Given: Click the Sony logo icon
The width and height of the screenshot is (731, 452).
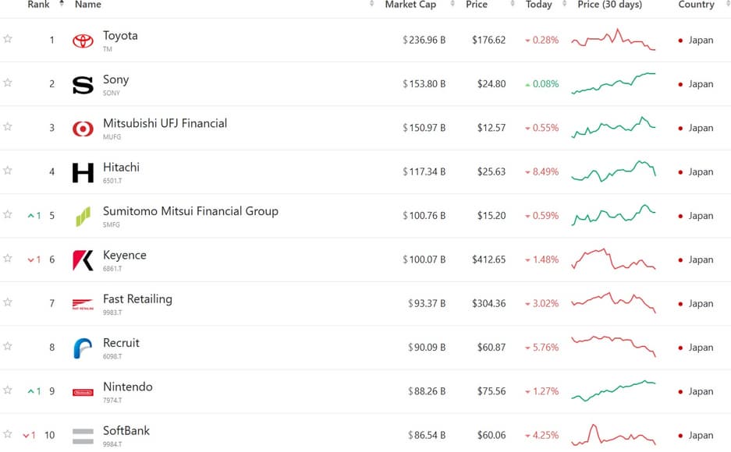Looking at the screenshot, I should [83, 85].
